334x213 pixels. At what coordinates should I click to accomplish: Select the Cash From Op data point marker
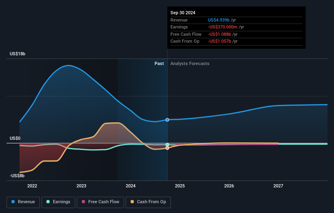[168, 148]
